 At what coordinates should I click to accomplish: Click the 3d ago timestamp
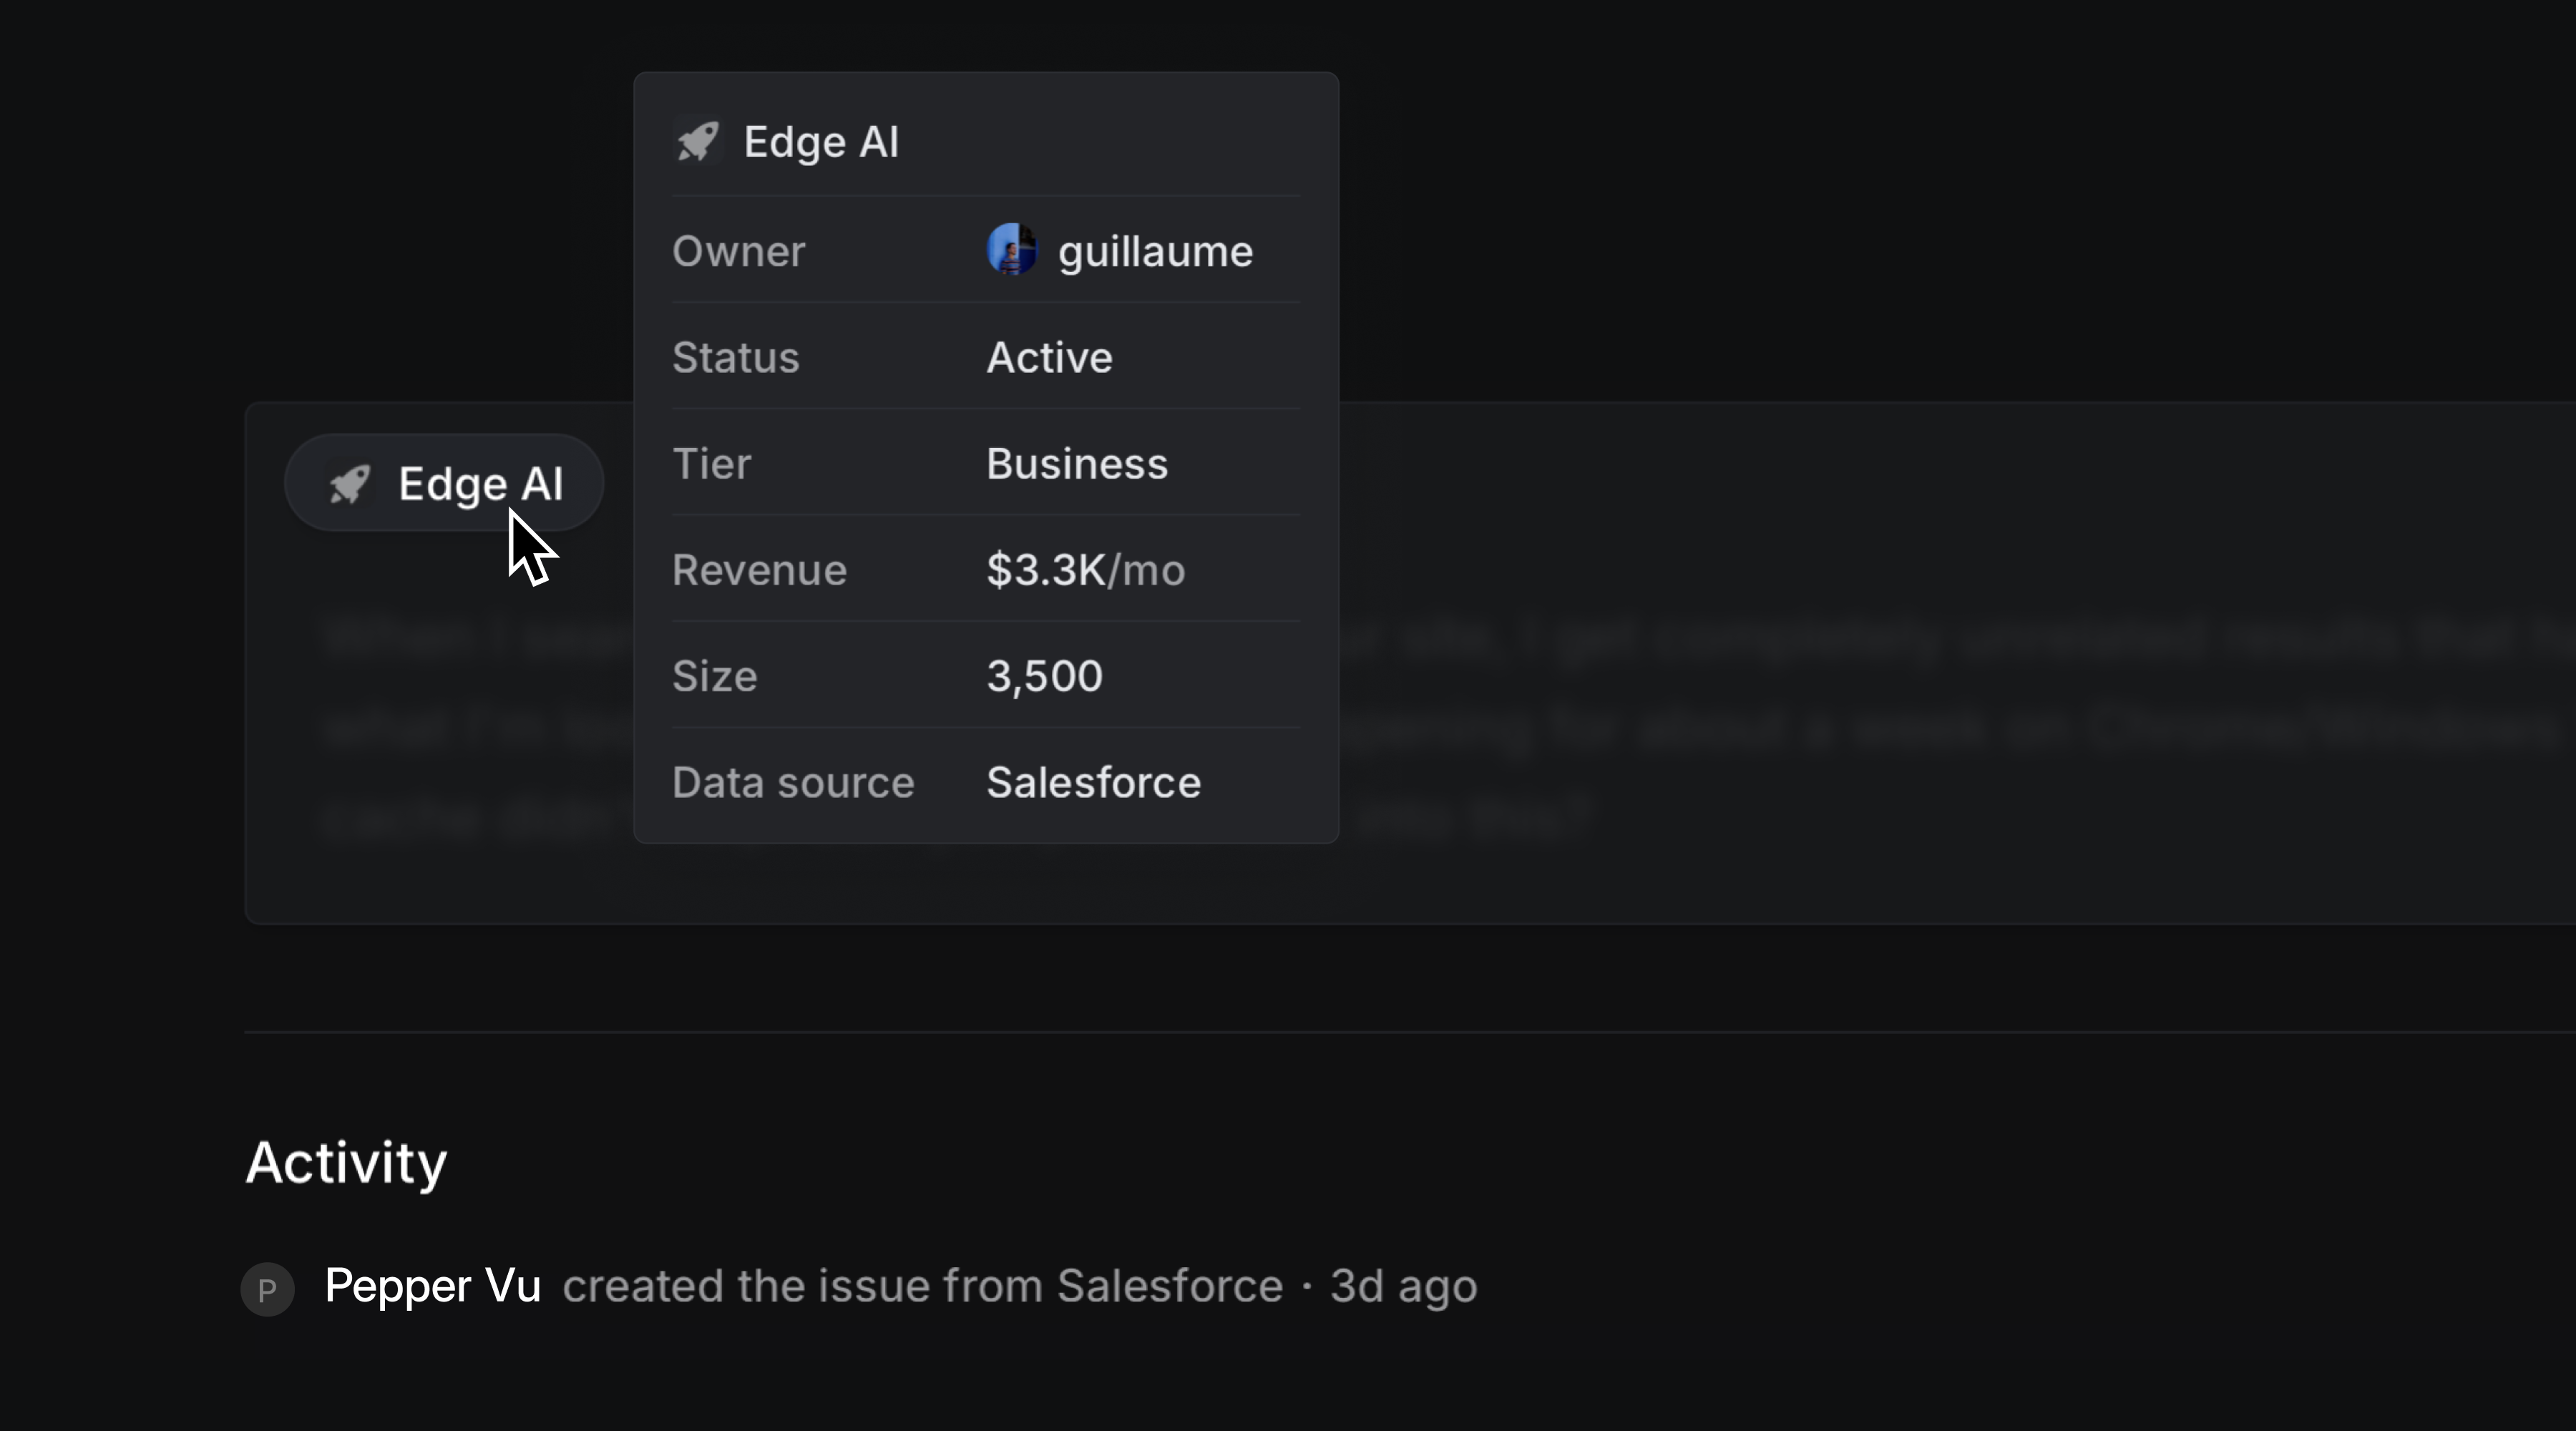coord(1402,1287)
